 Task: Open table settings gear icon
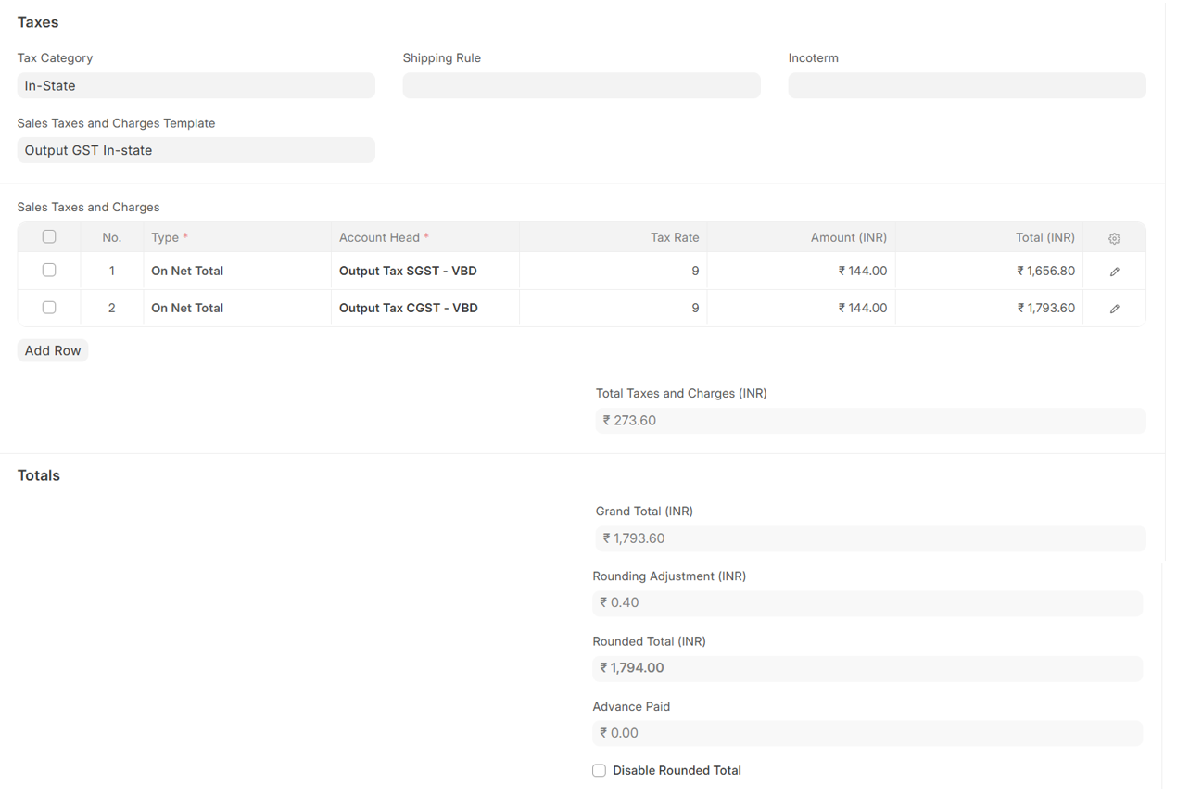click(1114, 238)
